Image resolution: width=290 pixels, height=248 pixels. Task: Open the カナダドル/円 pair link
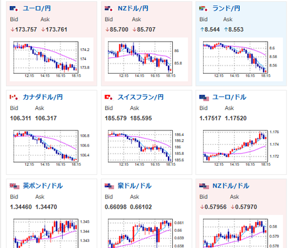pyautogui.click(x=43, y=97)
